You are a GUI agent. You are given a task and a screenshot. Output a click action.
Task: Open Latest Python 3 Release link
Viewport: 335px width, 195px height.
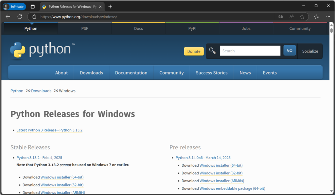(49, 130)
